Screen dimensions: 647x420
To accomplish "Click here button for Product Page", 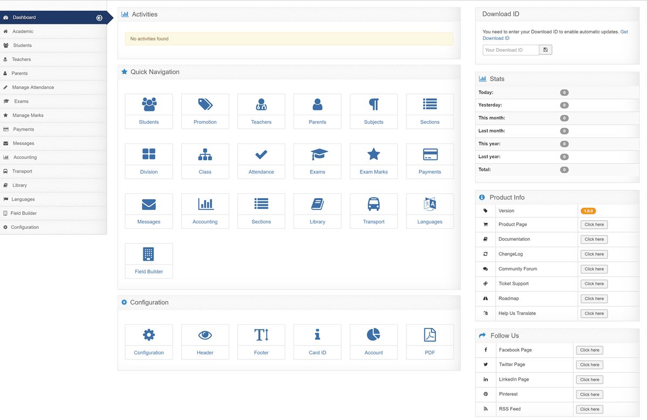I will (x=594, y=225).
